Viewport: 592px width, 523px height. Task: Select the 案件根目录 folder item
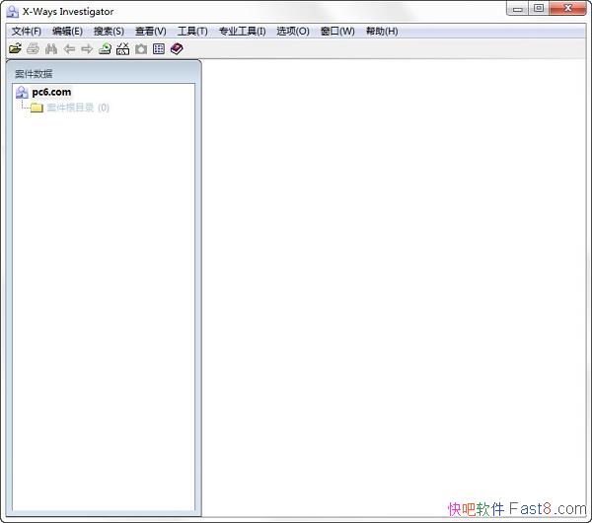tap(70, 108)
